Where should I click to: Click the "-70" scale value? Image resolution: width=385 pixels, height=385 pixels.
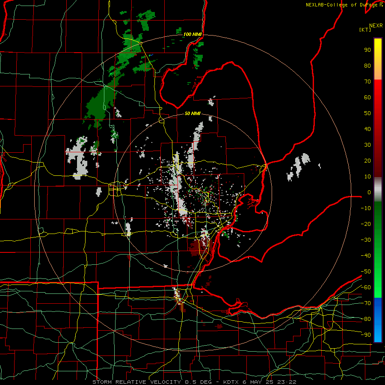point(366,303)
